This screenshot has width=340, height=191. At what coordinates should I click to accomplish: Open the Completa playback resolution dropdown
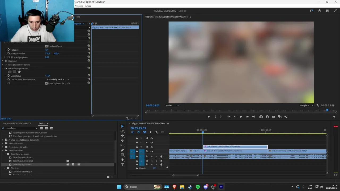click(x=307, y=105)
